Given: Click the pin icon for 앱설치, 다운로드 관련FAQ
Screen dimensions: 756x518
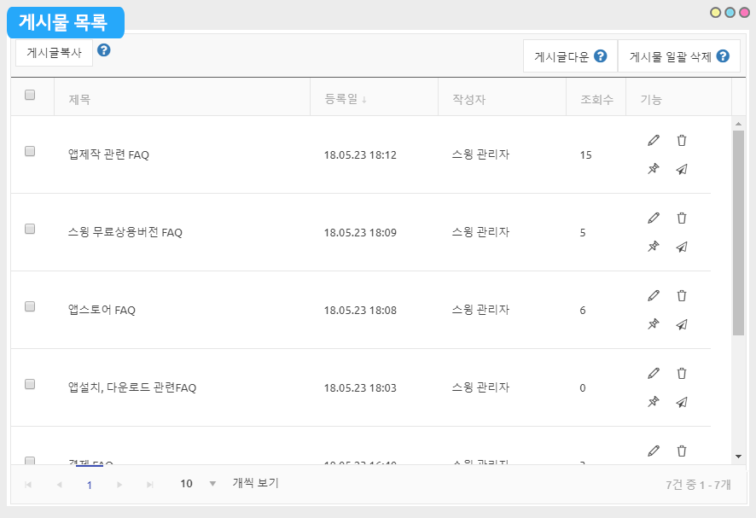Looking at the screenshot, I should coord(654,402).
